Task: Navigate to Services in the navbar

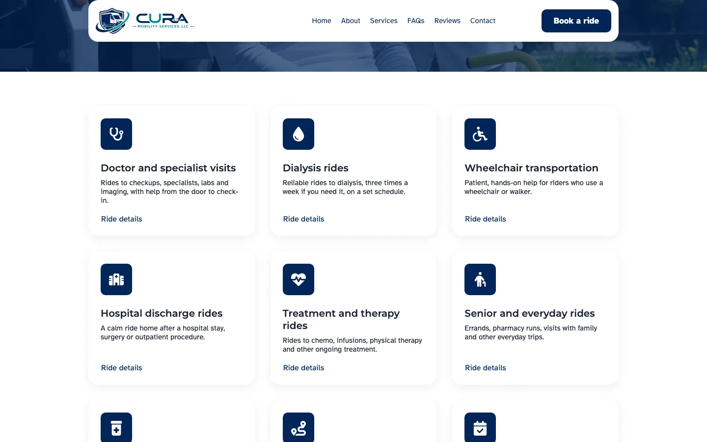Action: pyautogui.click(x=384, y=21)
